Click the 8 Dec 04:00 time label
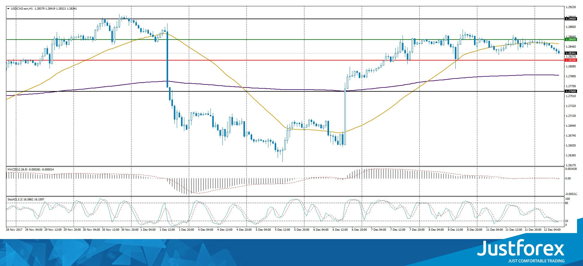 [x=436, y=230]
